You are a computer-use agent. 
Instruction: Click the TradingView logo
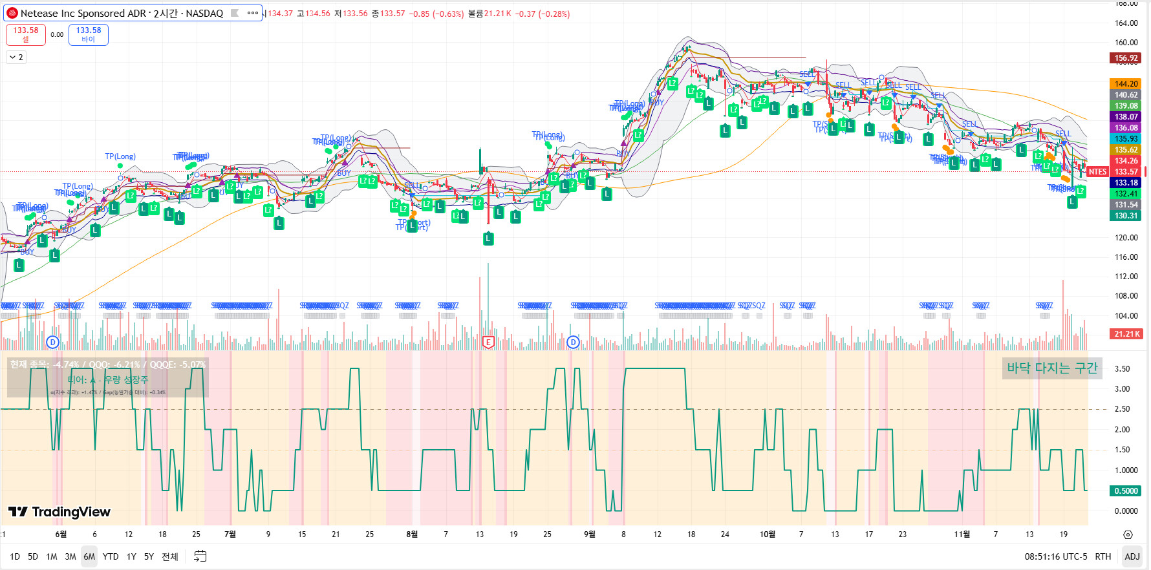click(59, 512)
